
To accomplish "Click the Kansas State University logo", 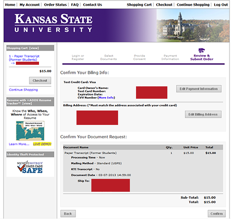I will click(53, 23).
